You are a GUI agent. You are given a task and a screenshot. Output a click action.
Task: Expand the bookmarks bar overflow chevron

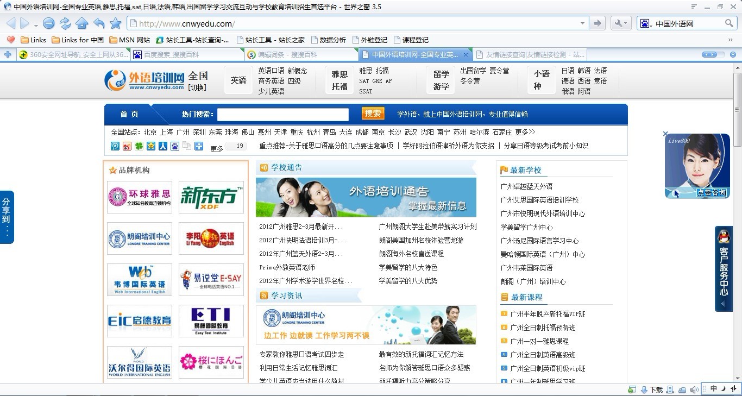[731, 40]
